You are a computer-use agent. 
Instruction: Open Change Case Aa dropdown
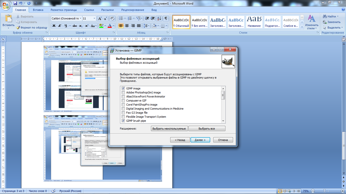94,26
